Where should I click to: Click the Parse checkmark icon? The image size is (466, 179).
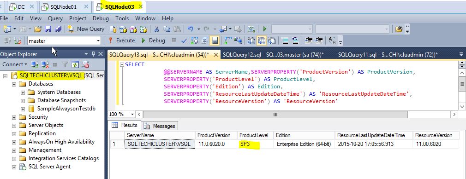point(184,40)
